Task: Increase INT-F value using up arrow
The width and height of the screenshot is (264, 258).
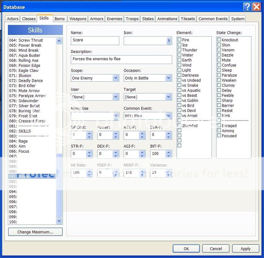Action: click(169, 152)
